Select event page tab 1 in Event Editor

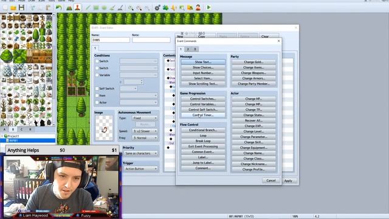(95, 48)
